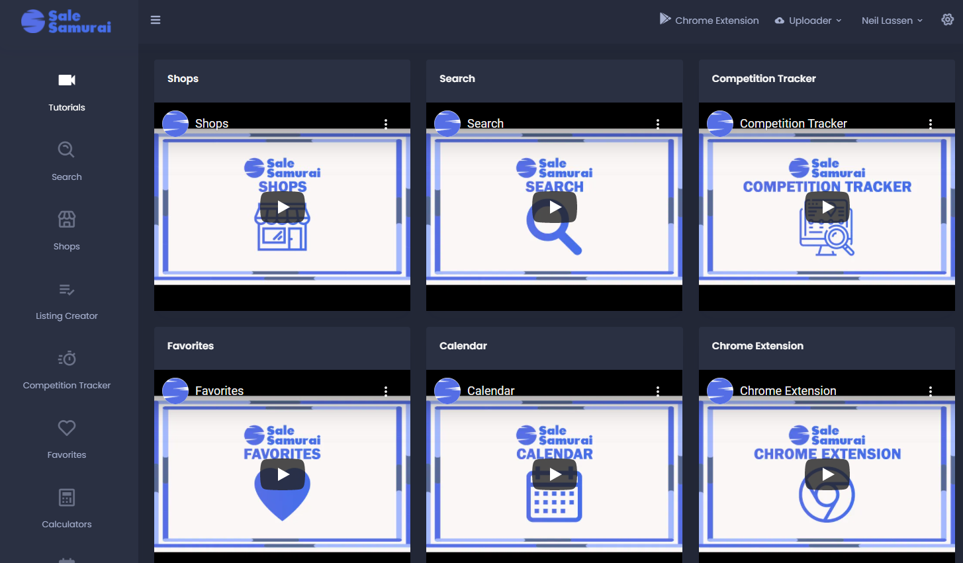Play the Shops tutorial video
The image size is (963, 563).
[x=283, y=207]
